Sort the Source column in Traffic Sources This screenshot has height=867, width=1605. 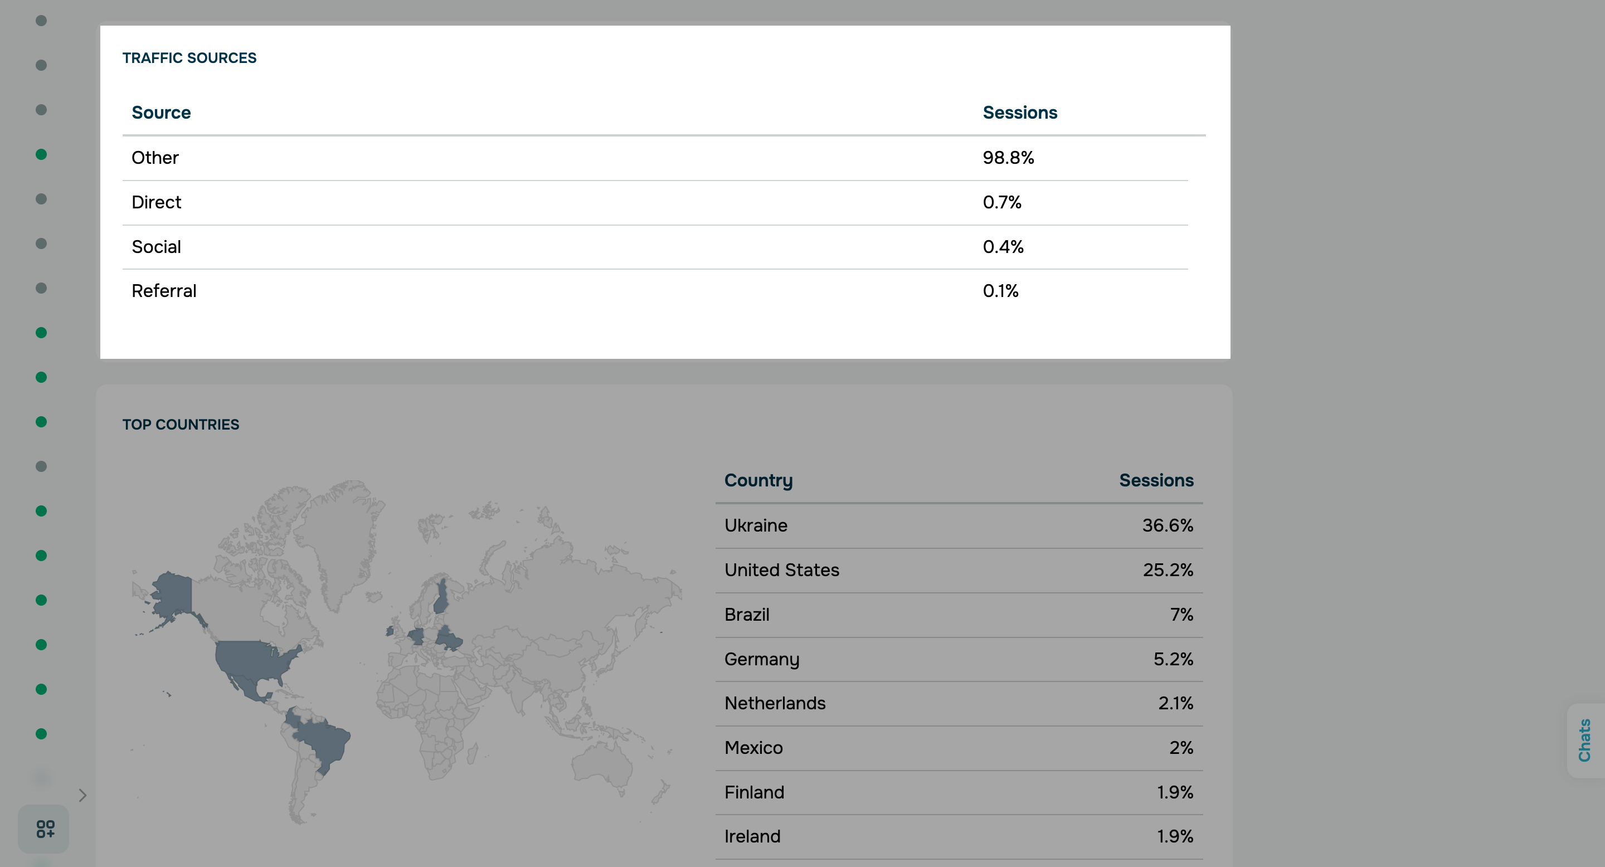[x=160, y=113]
